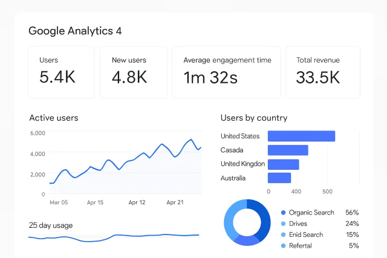Click the 5% value
Image resolution: width=387 pixels, height=258 pixels.
354,245
